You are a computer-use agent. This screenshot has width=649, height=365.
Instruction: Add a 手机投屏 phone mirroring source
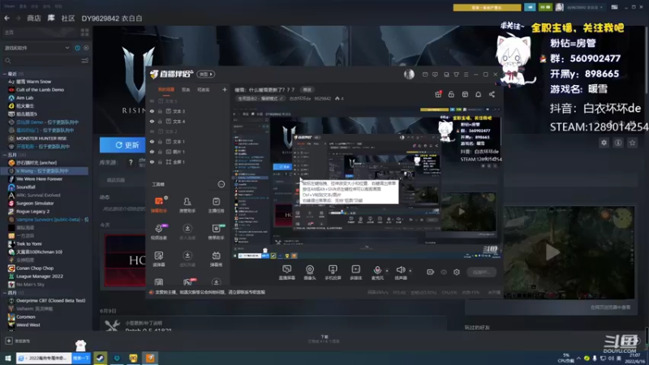click(x=333, y=273)
